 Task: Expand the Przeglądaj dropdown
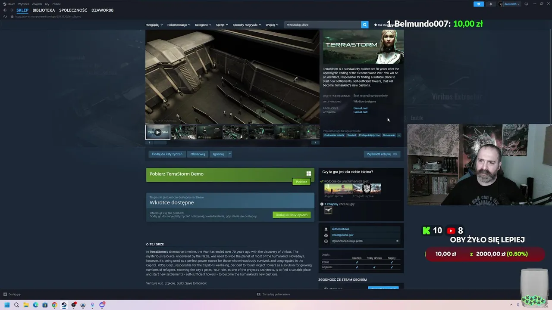[154, 25]
